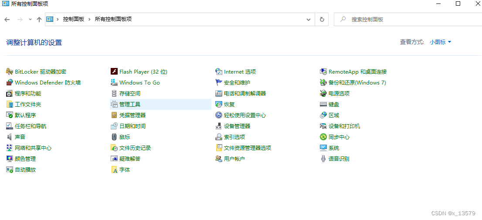
Task: Click the forward navigation arrow
Action: coord(20,19)
